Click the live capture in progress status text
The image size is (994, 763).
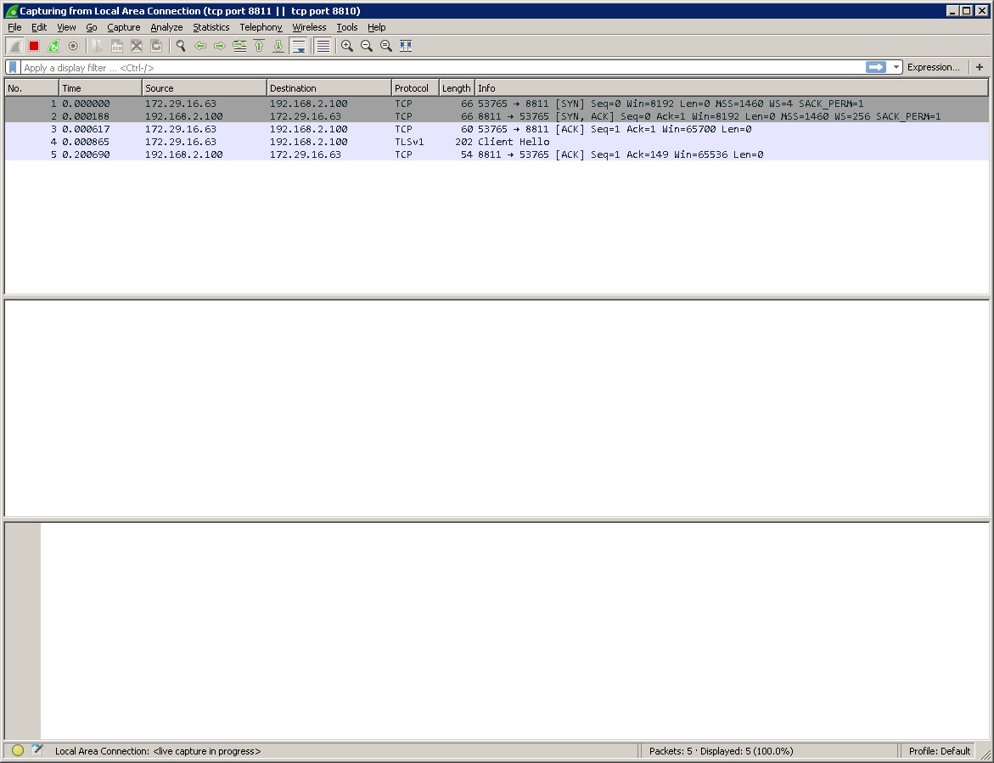pos(158,751)
